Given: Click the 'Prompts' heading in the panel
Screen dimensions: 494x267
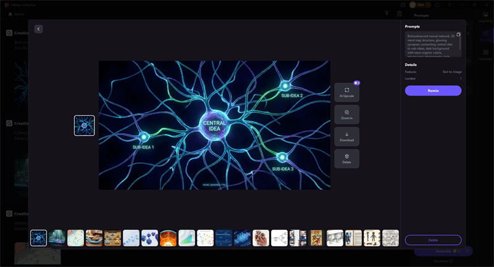Looking at the screenshot, I should pos(412,27).
